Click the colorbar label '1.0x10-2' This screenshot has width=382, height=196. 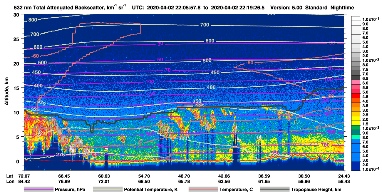coord(370,60)
